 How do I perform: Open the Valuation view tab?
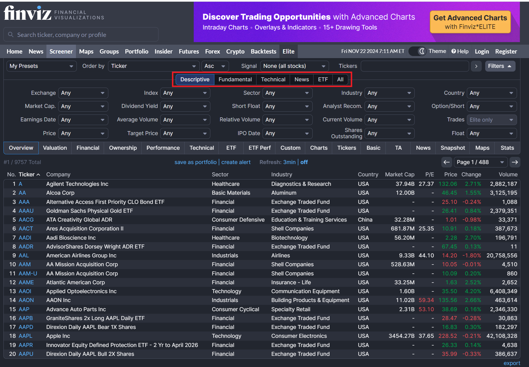click(55, 148)
